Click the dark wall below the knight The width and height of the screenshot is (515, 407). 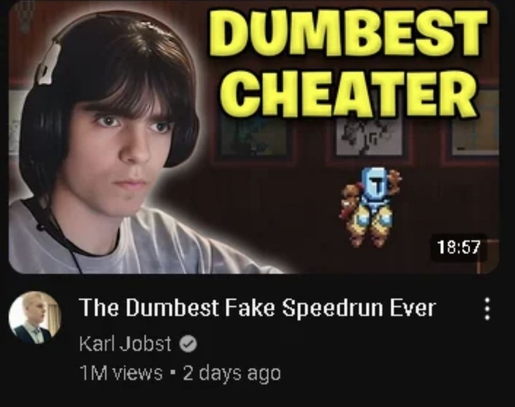(x=371, y=261)
